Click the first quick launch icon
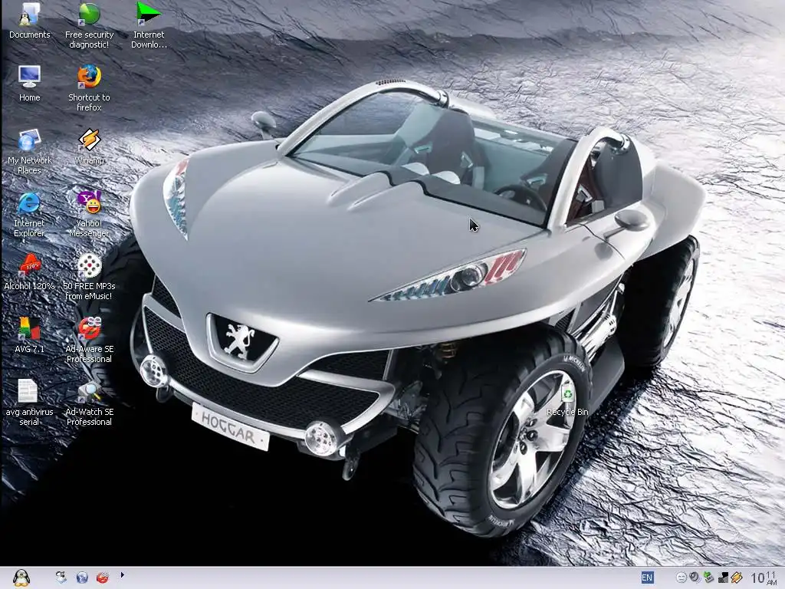Screen dimensions: 785x589 (x=61, y=577)
